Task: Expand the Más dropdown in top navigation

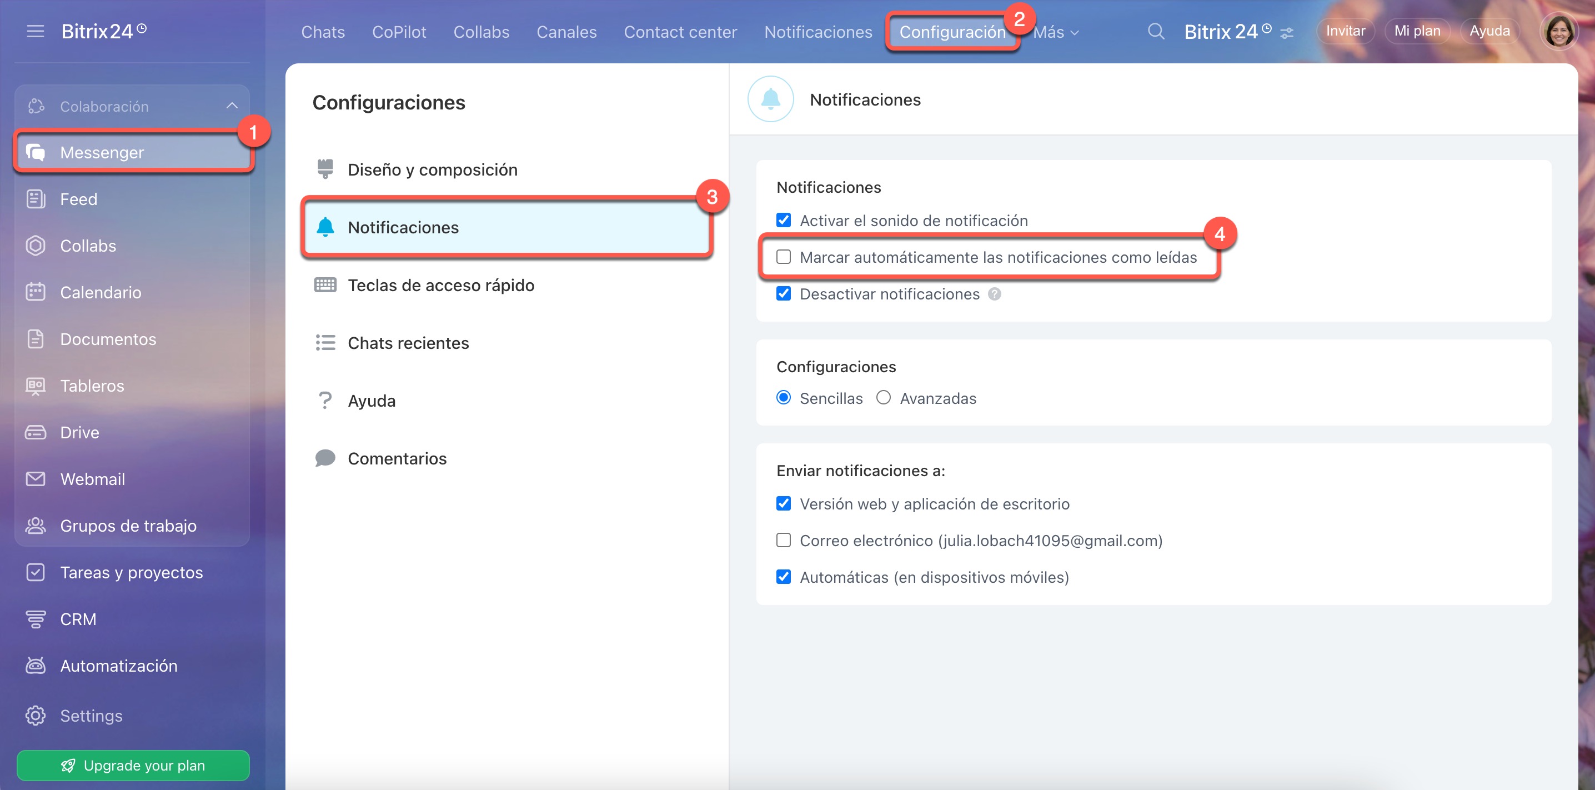Action: pyautogui.click(x=1056, y=32)
